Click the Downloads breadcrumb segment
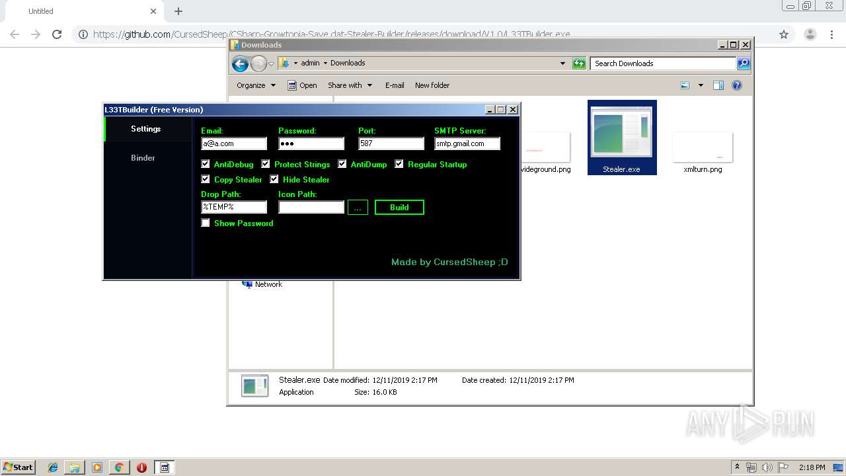The height and width of the screenshot is (476, 846). (348, 63)
